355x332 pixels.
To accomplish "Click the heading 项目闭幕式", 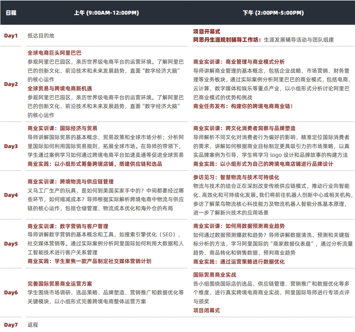I will [207, 310].
